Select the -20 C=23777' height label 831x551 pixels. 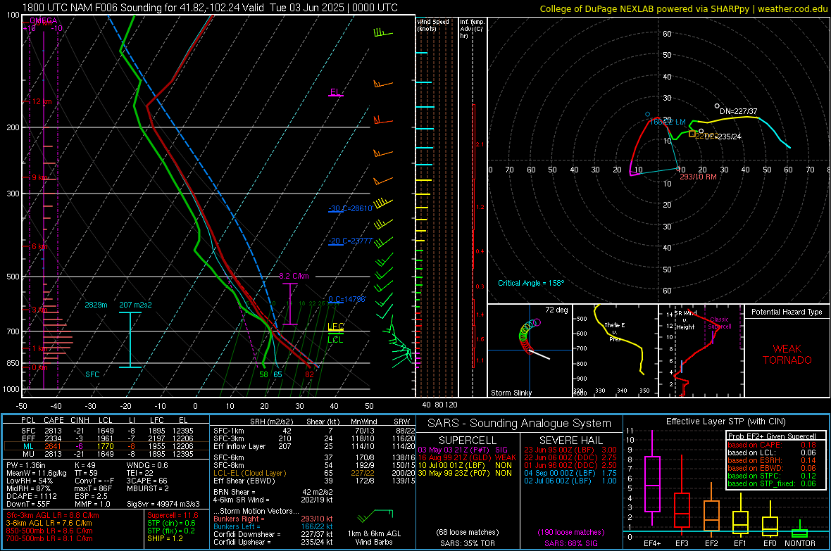350,241
